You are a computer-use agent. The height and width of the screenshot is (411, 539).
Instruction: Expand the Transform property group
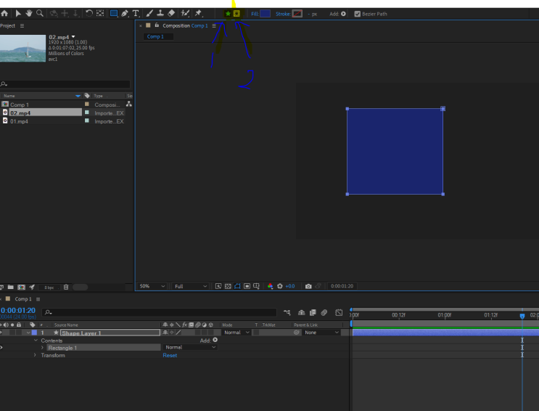pos(35,356)
